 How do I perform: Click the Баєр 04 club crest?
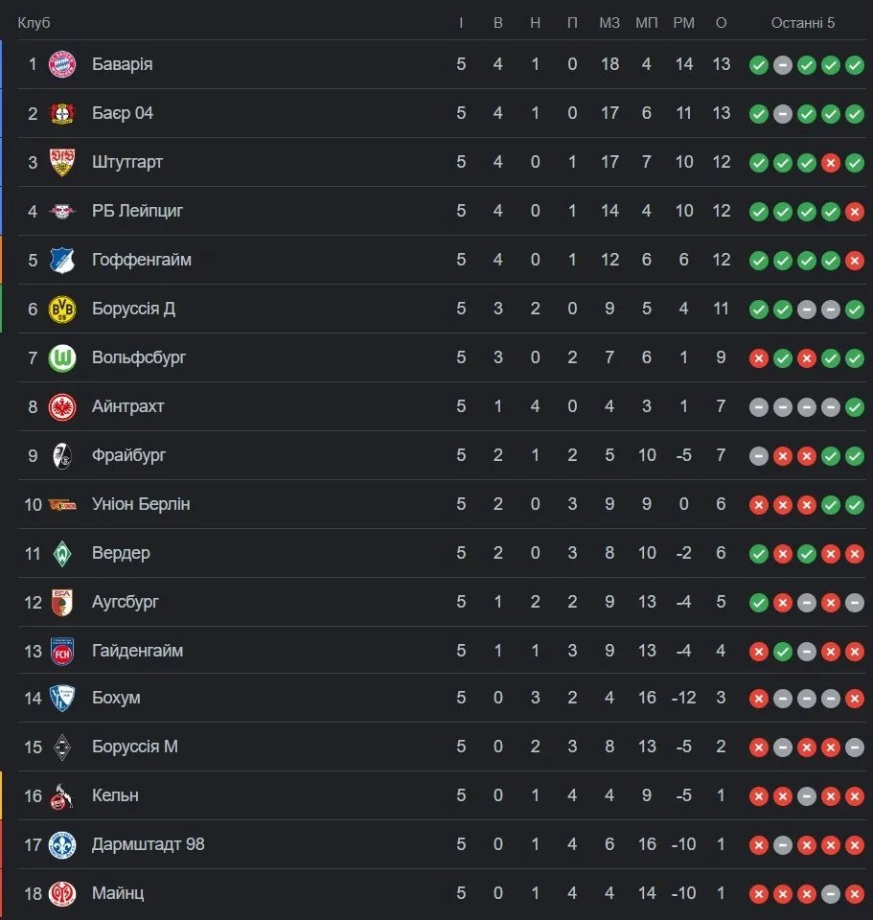point(62,113)
